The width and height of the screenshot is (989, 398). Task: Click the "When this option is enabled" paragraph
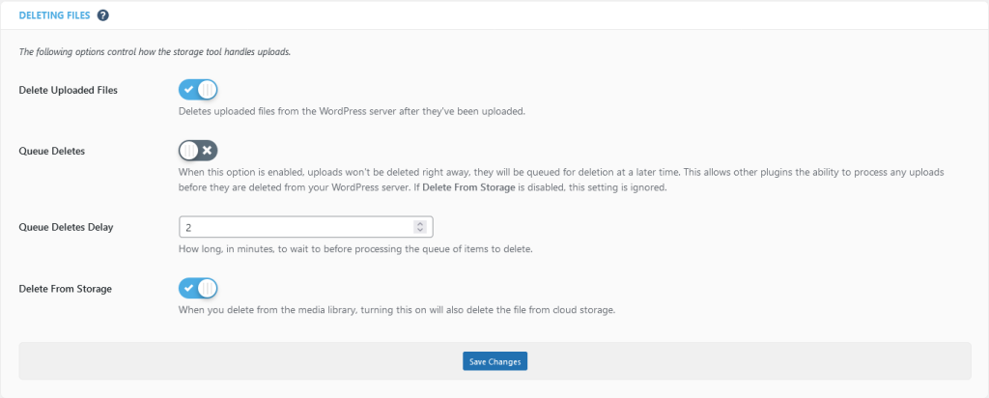[560, 171]
